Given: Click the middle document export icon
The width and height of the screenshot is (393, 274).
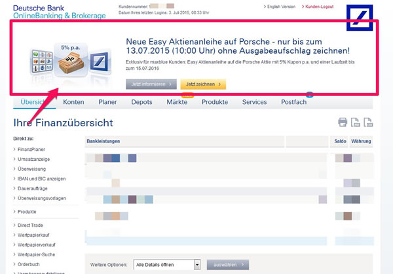Looking at the screenshot, I should pos(356,122).
